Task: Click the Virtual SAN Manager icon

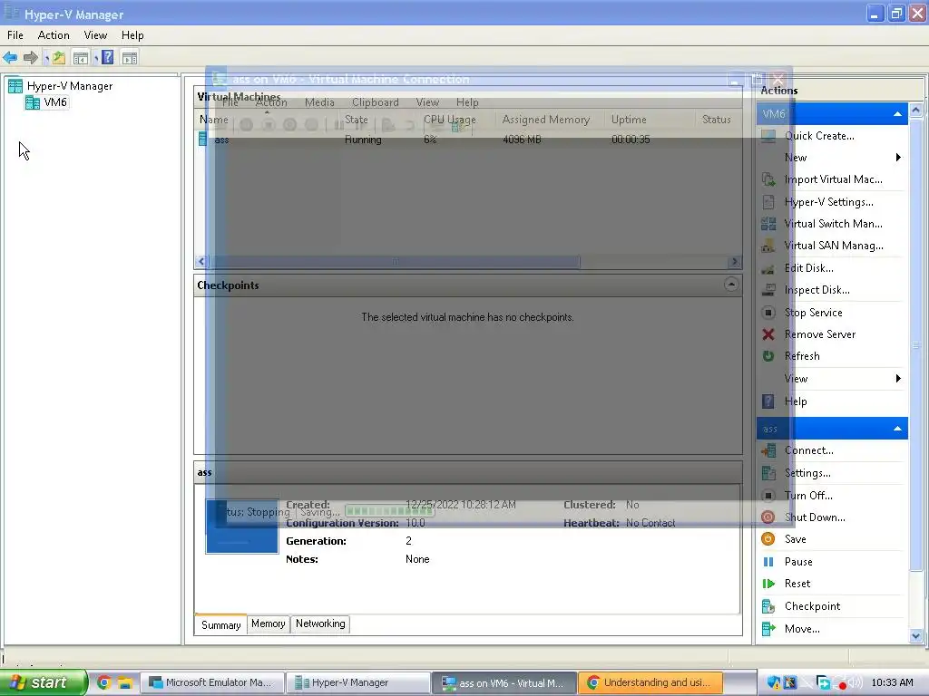Action: (x=768, y=246)
